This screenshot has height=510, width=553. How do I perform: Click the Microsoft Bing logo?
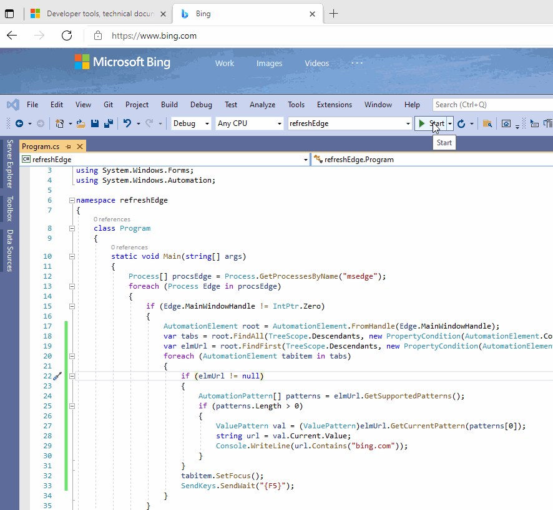coord(122,62)
